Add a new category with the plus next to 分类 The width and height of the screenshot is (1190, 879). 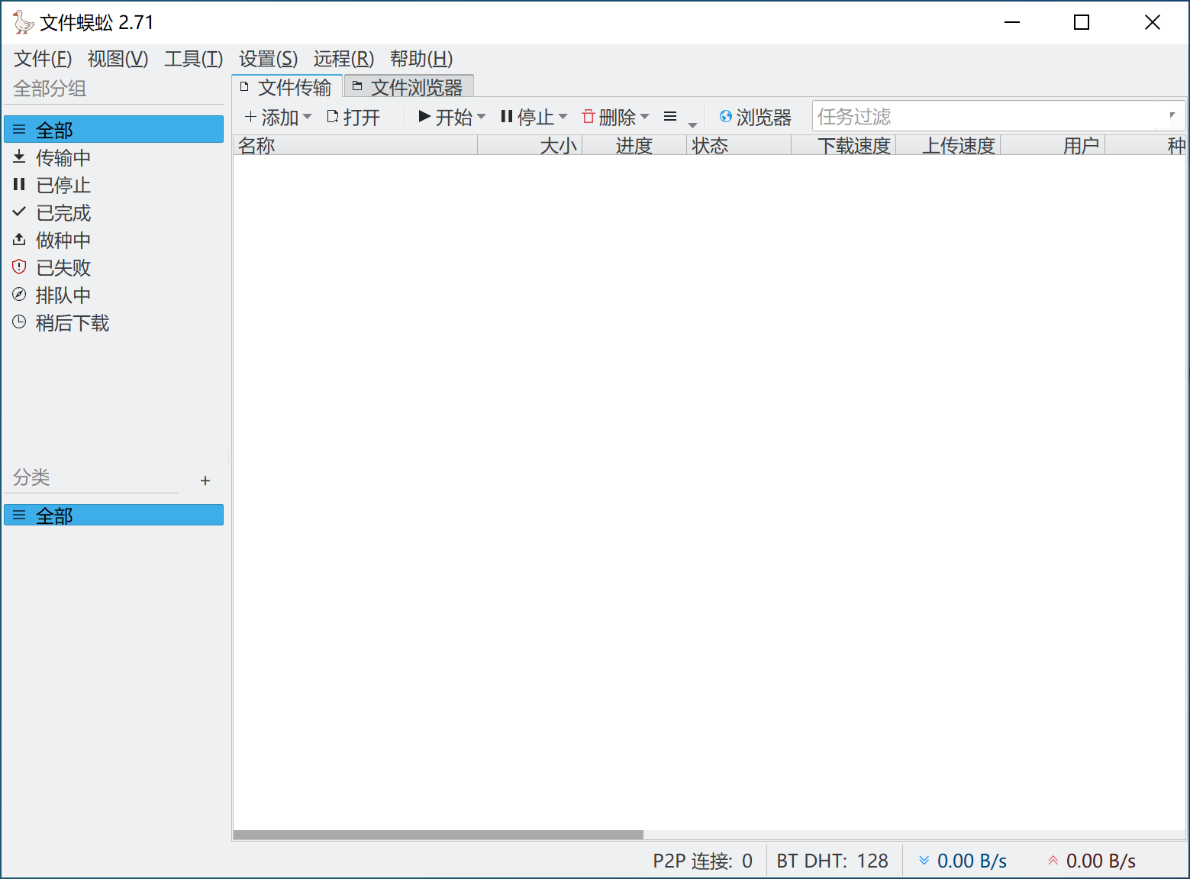pyautogui.click(x=205, y=480)
